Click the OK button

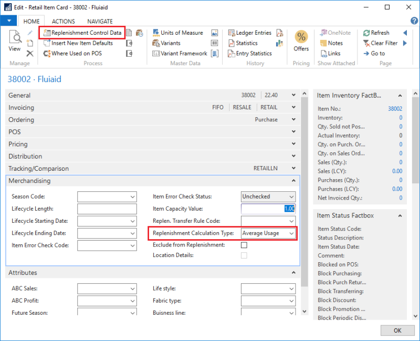point(397,330)
